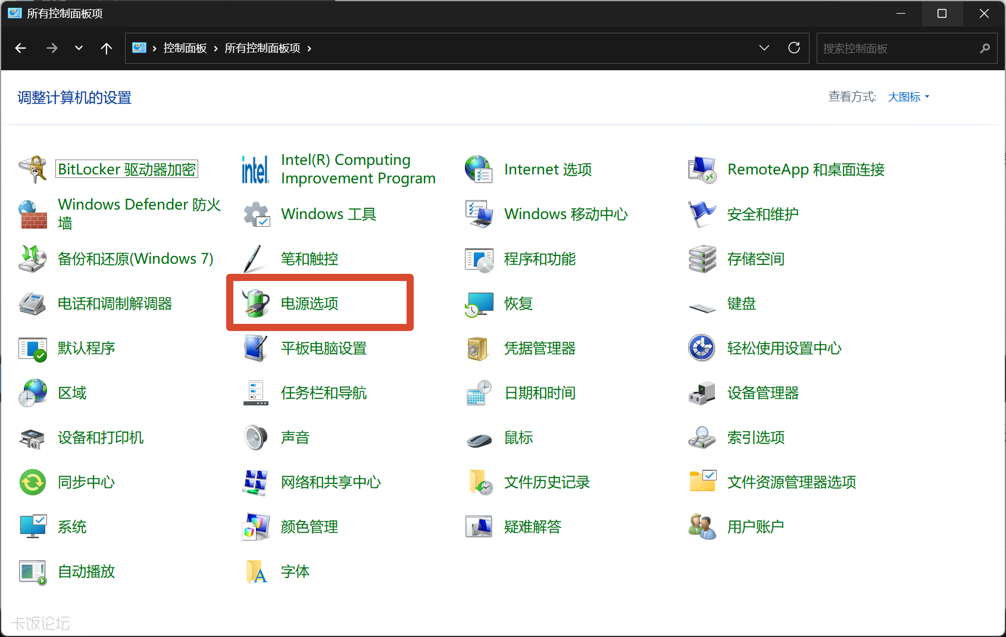Refresh the control panel view
The image size is (1006, 637).
coord(794,48)
